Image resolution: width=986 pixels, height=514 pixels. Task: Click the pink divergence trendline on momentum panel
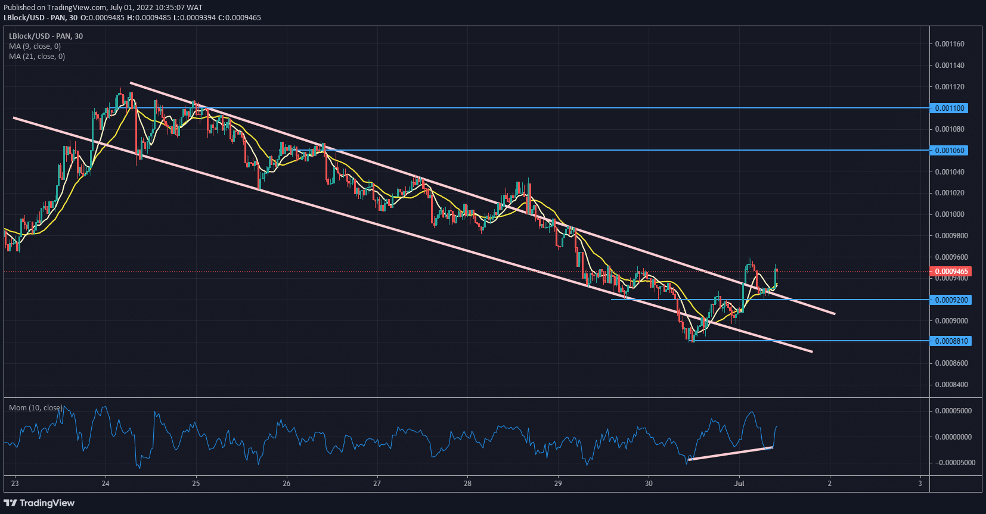[x=730, y=453]
